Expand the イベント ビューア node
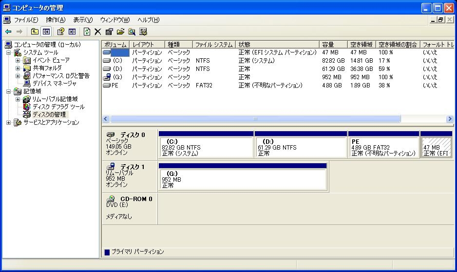Image resolution: width=457 pixels, height=272 pixels. [x=18, y=60]
